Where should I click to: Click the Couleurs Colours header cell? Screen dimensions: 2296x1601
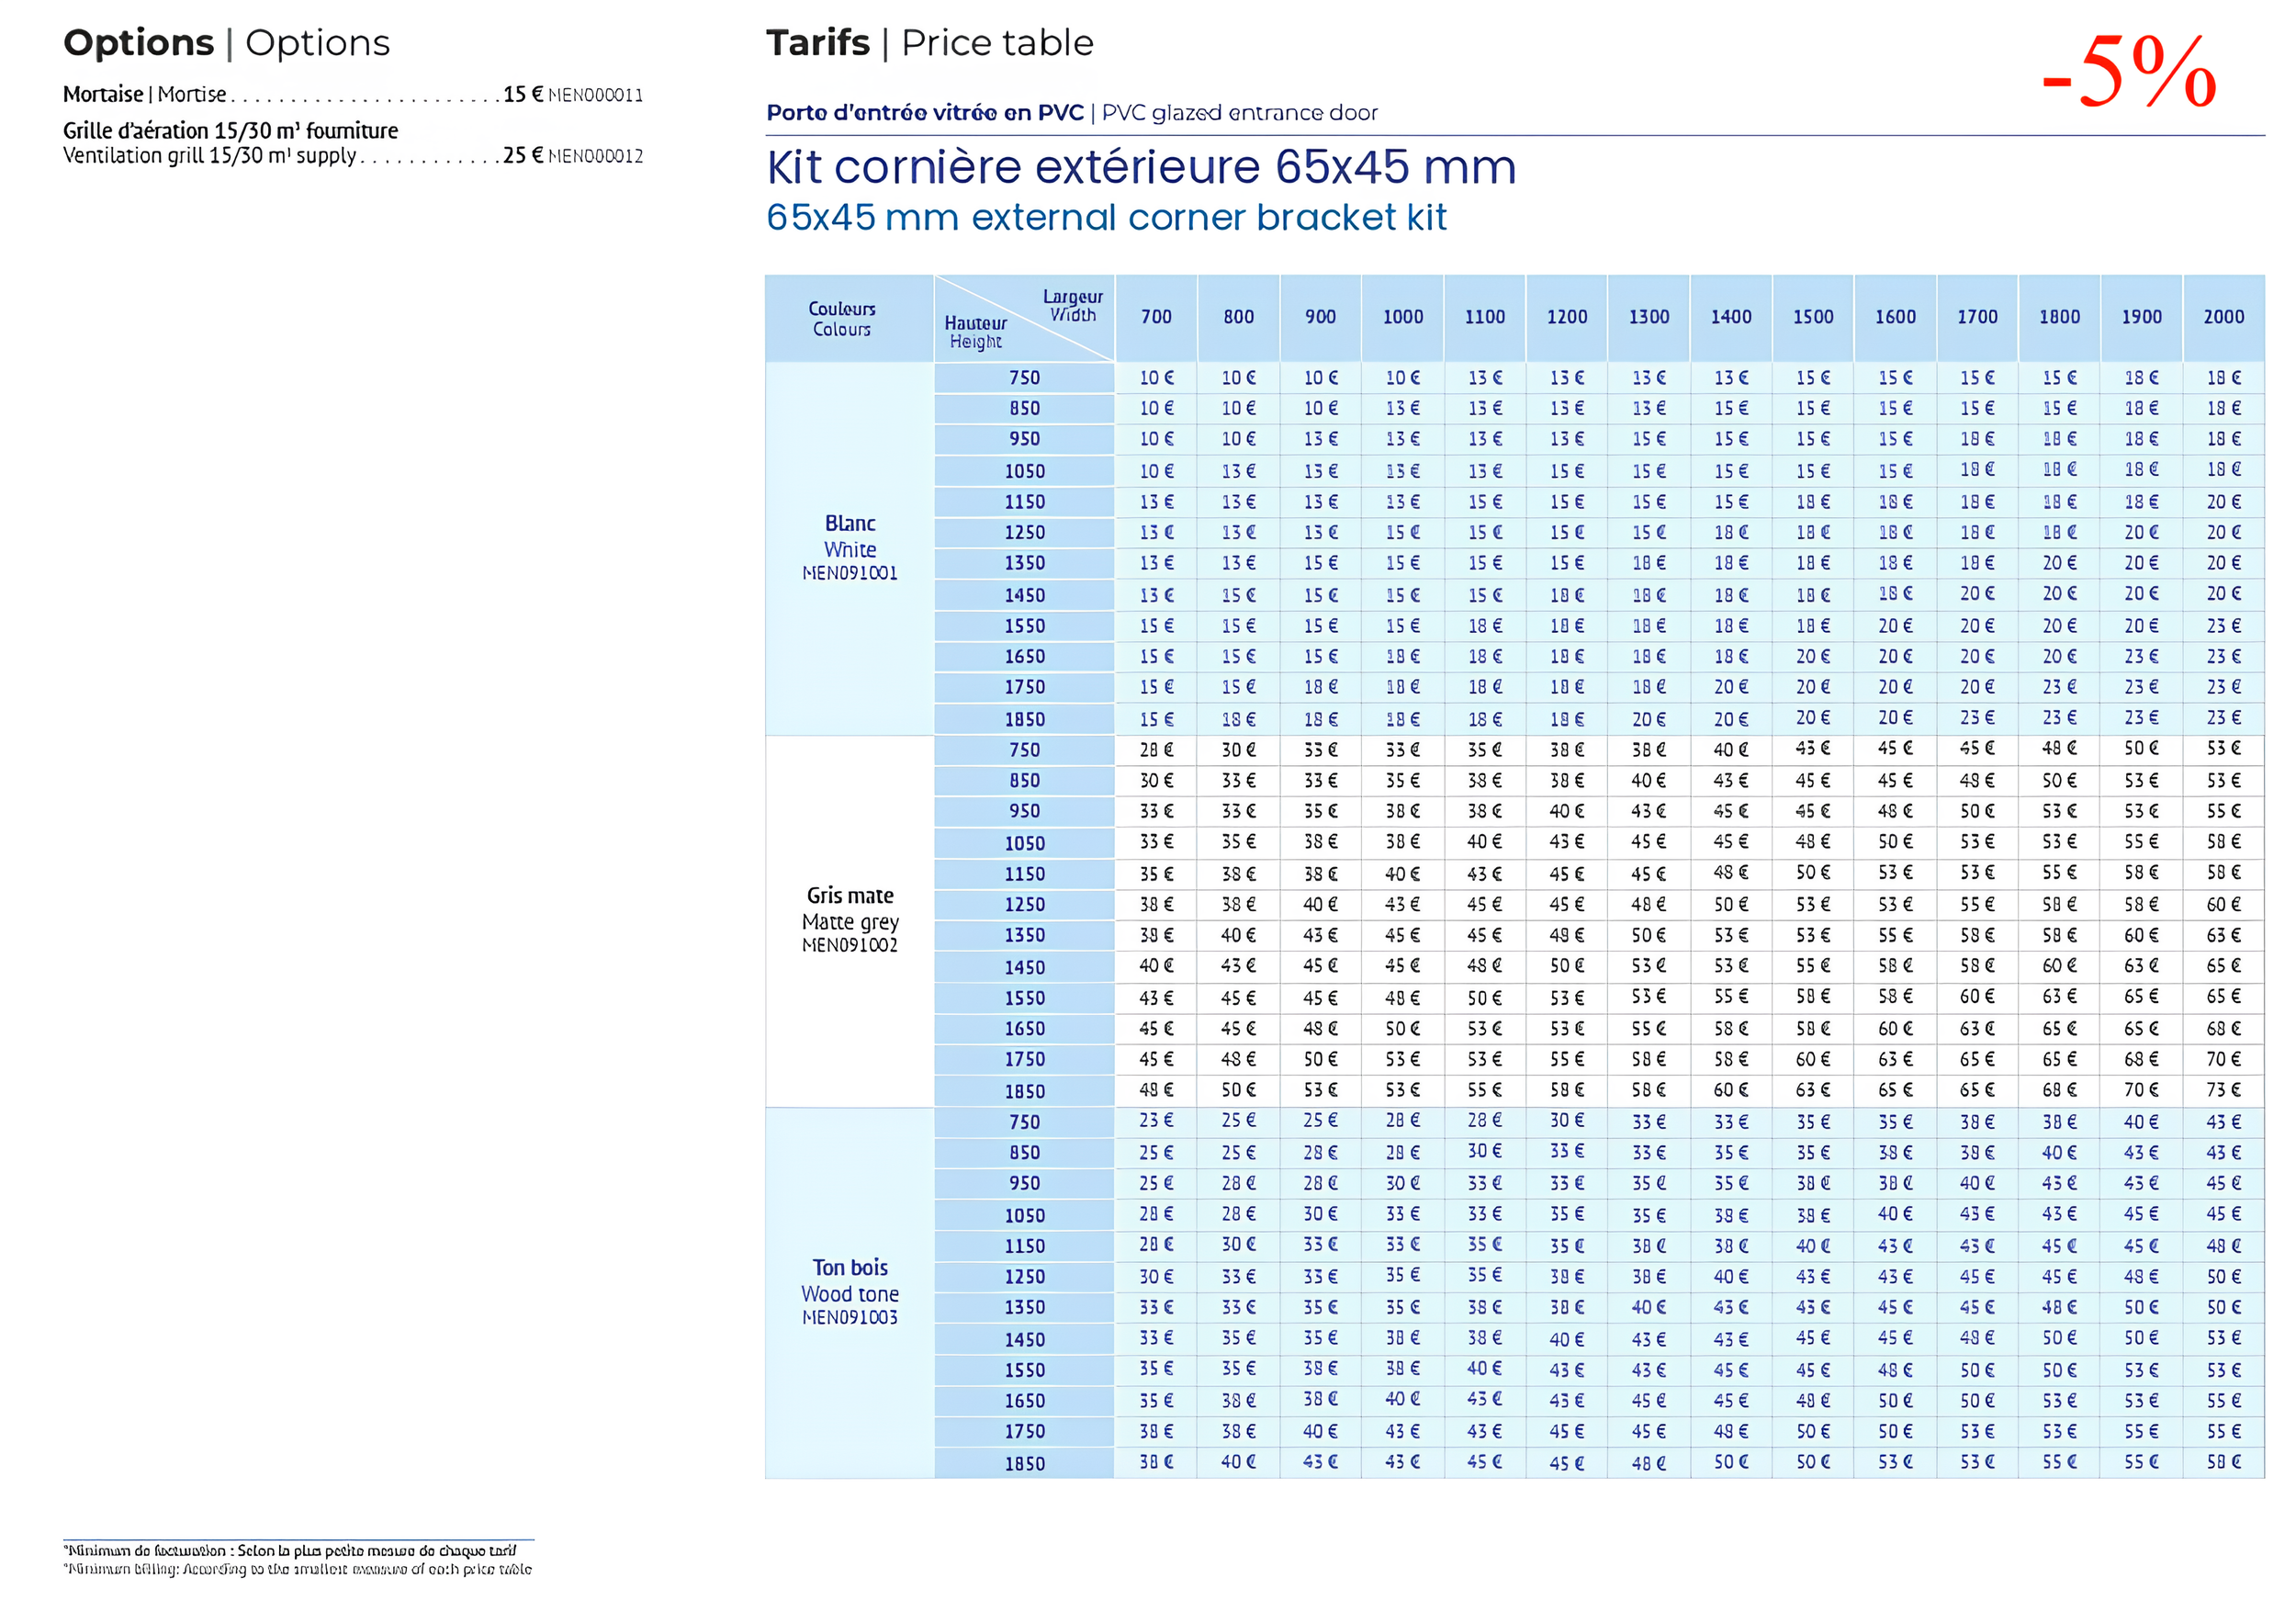(842, 319)
